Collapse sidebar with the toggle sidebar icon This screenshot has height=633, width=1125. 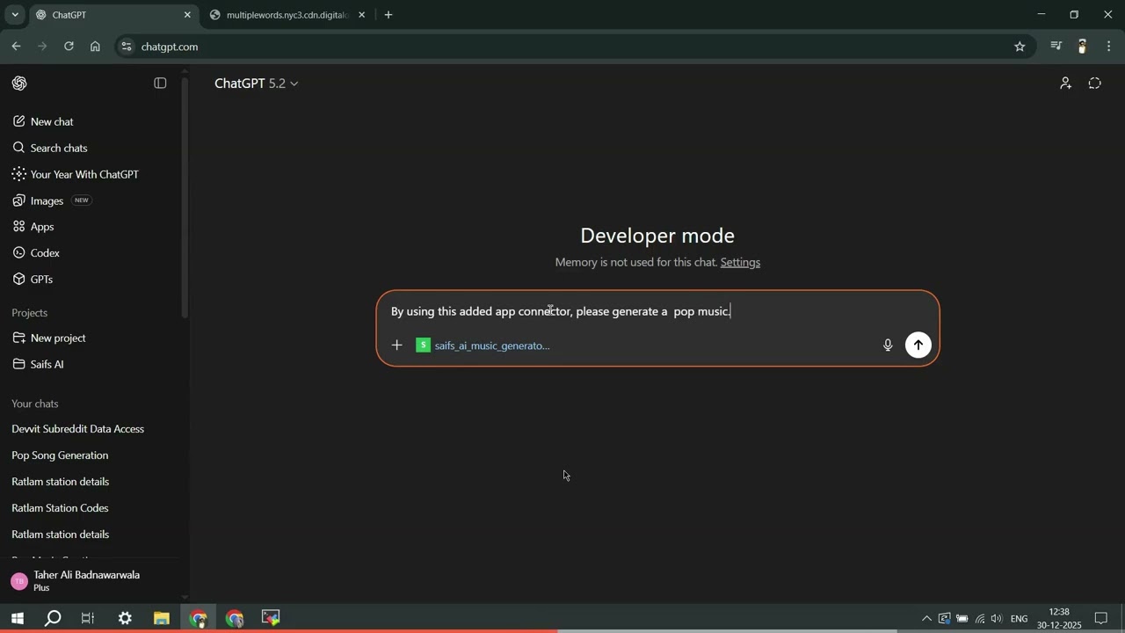click(160, 84)
